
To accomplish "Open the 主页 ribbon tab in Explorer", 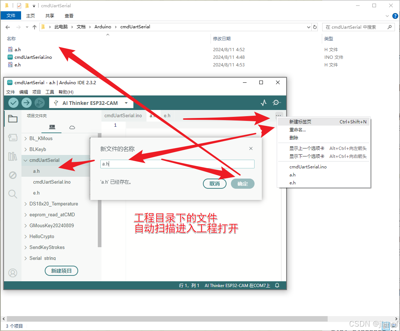I will (x=30, y=16).
